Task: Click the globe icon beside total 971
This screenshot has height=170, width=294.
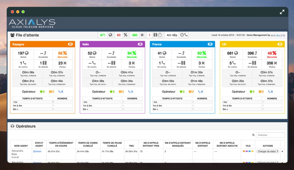Action: [111, 35]
